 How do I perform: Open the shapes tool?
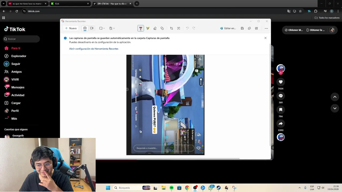(x=162, y=28)
